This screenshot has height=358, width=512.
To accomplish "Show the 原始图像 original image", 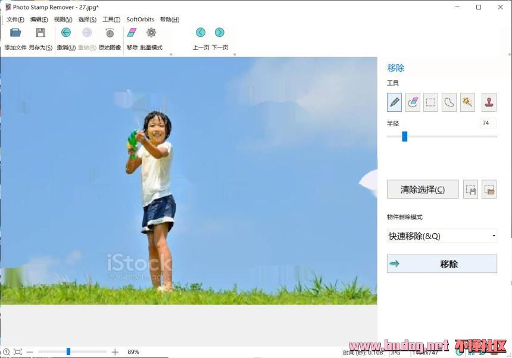I will coord(110,33).
